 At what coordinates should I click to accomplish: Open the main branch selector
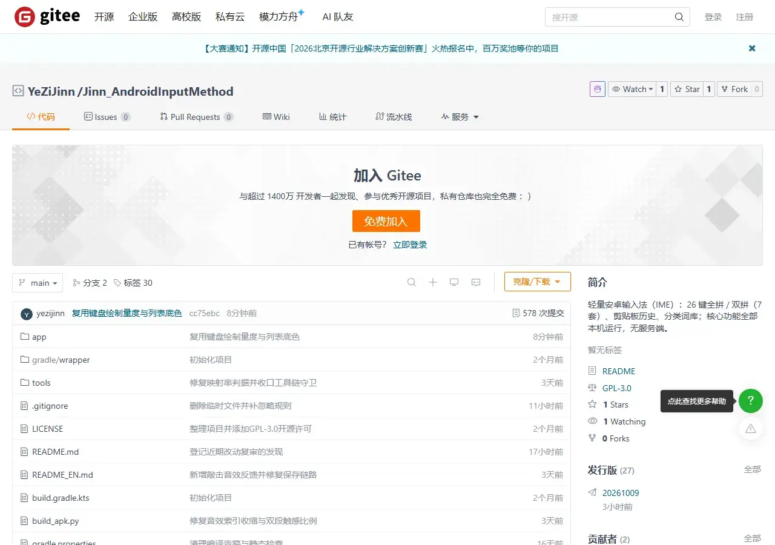(38, 283)
